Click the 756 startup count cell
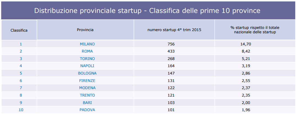Screen dimensions: 297x115 (171, 44)
